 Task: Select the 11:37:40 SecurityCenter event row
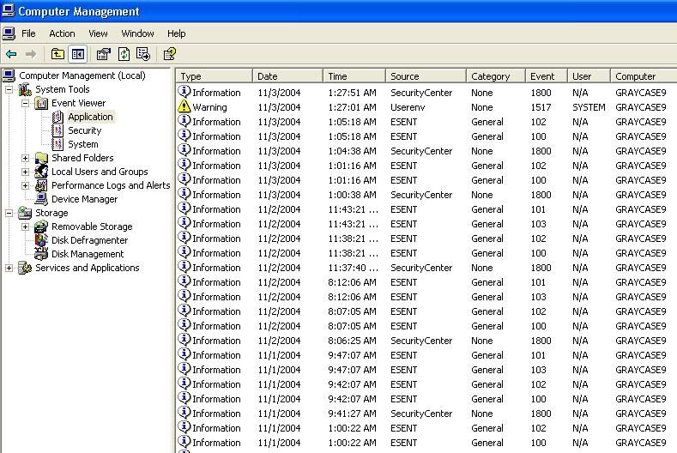point(426,268)
